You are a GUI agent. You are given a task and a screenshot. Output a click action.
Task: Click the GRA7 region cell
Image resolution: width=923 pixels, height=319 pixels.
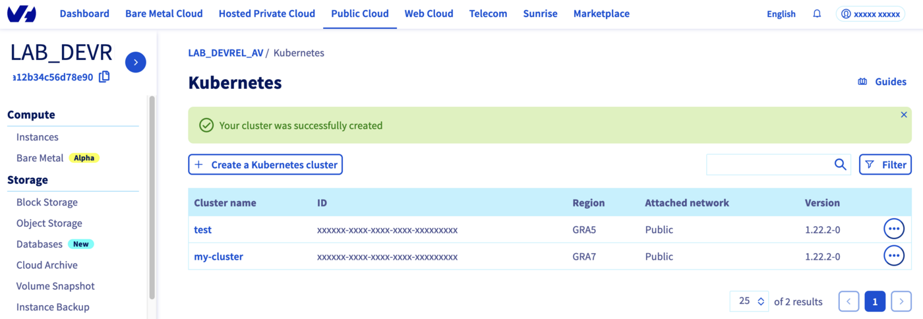pos(584,256)
